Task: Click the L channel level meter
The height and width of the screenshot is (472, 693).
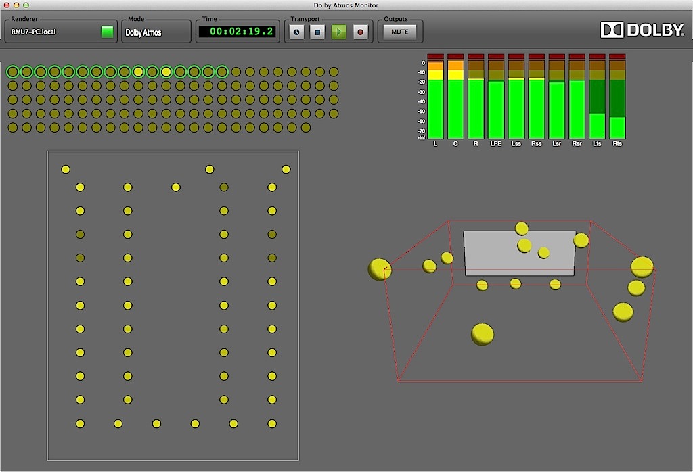Action: tap(435, 96)
